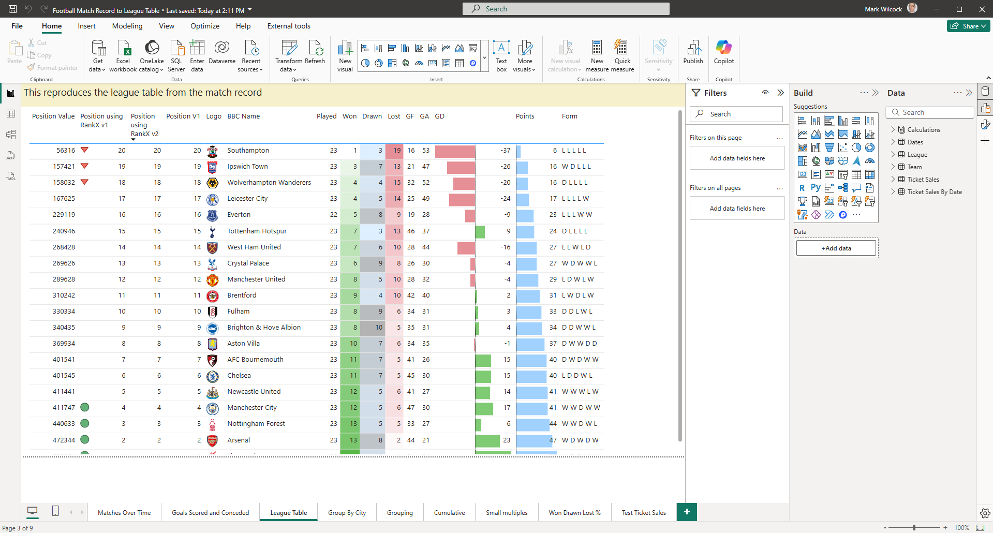
Task: Expand the Team table in Data pane
Action: [893, 167]
